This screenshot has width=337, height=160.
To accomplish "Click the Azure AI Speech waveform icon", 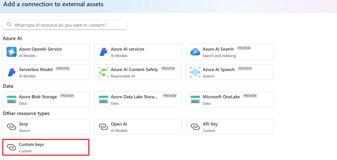I will pyautogui.click(x=195, y=72).
